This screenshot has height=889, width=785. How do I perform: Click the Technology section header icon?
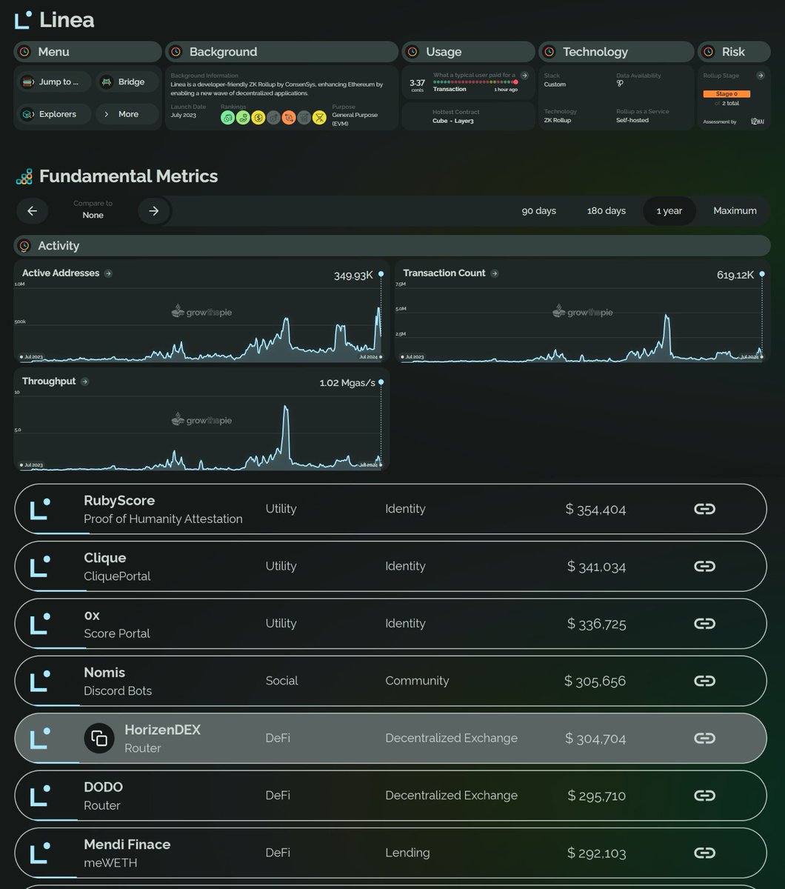coord(549,52)
